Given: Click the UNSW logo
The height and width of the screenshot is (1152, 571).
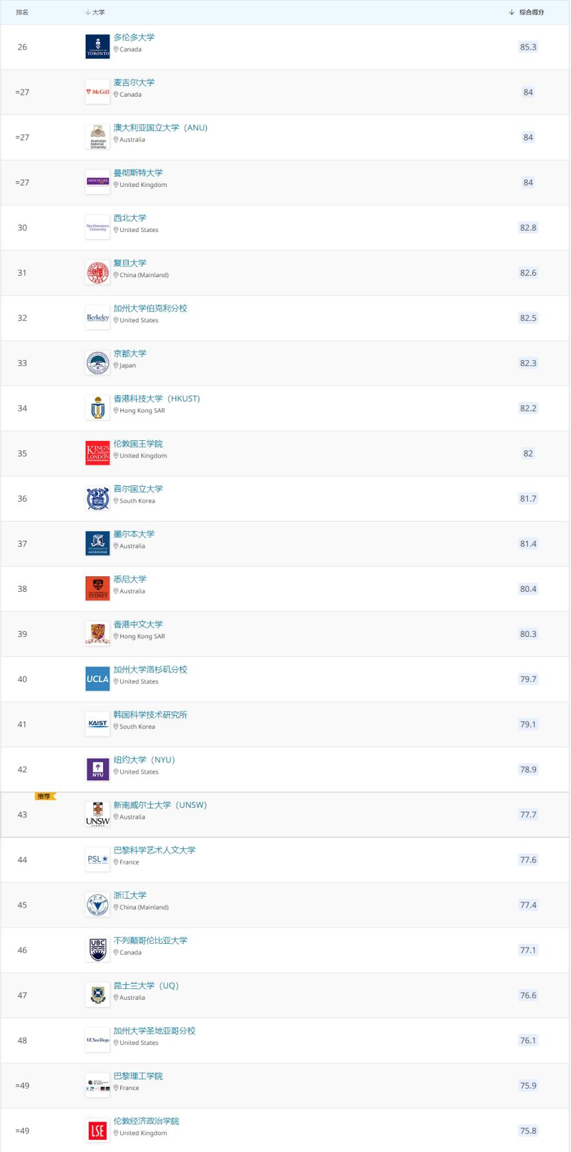Looking at the screenshot, I should [98, 814].
